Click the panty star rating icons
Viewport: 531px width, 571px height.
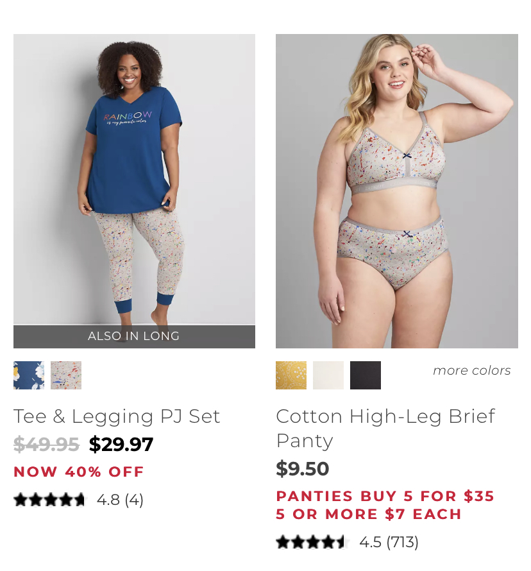[x=312, y=542]
